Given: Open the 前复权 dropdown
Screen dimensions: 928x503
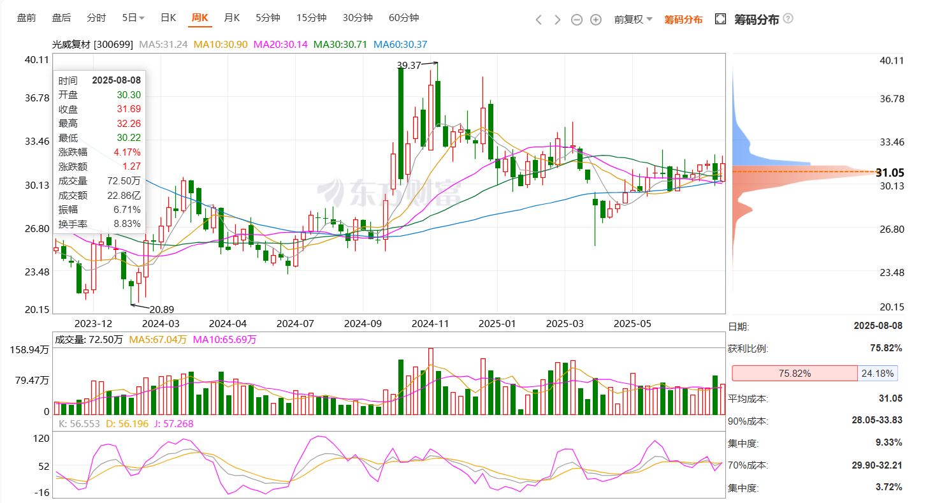Looking at the screenshot, I should [x=633, y=19].
